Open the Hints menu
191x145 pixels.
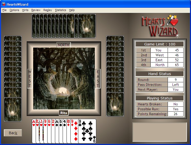point(25,10)
